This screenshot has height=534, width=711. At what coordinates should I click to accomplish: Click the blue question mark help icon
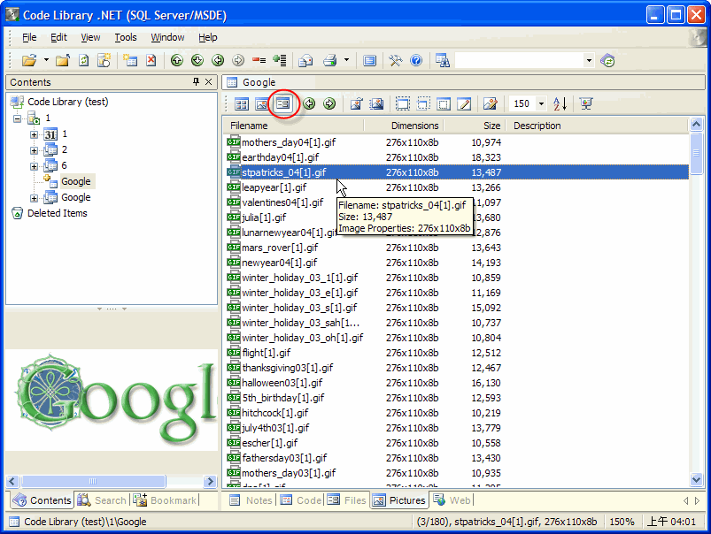point(416,60)
